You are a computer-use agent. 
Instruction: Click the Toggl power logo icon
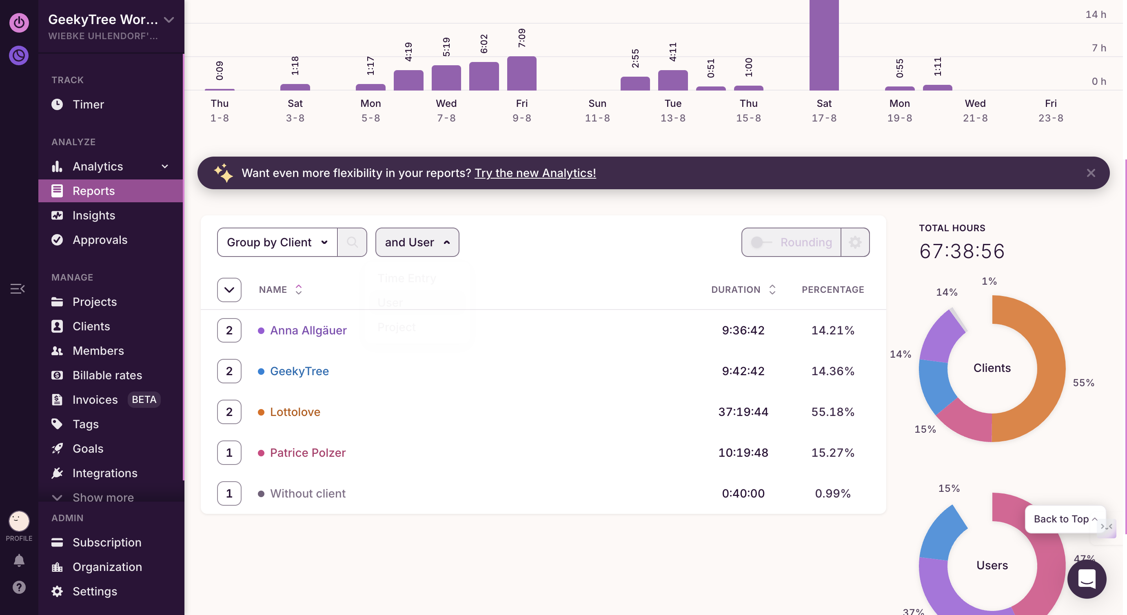[x=19, y=22]
